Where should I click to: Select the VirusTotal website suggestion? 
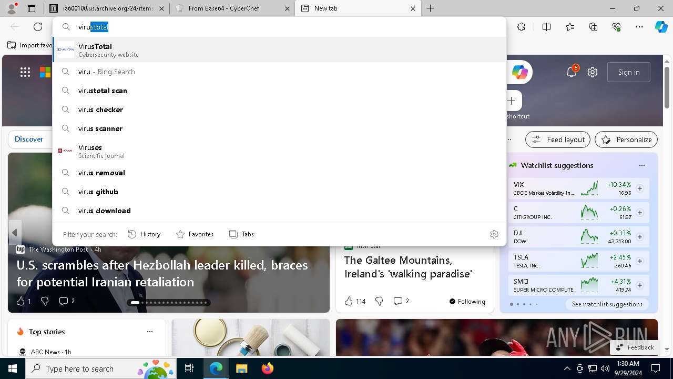(279, 49)
